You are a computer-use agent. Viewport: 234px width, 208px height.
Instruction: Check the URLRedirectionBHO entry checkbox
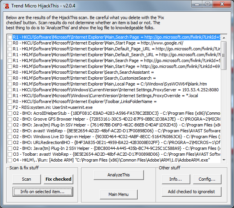coord(10,142)
